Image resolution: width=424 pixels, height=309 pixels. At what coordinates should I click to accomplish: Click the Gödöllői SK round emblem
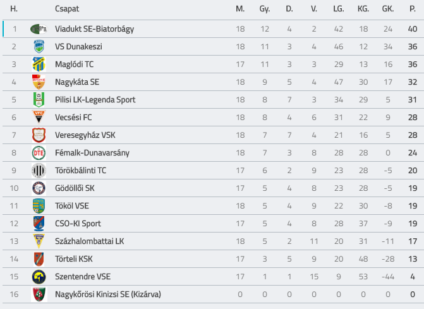coord(39,188)
